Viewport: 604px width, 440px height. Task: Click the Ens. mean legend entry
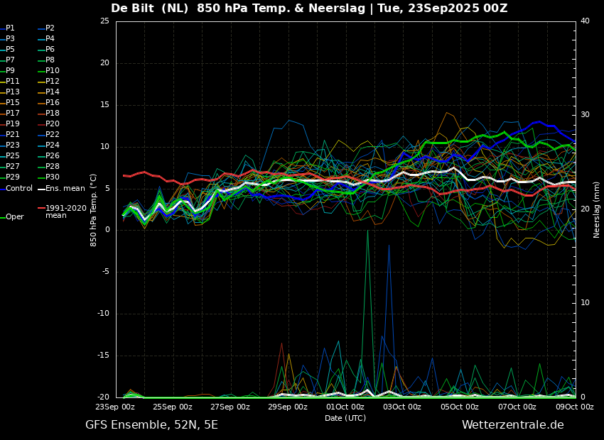61,189
